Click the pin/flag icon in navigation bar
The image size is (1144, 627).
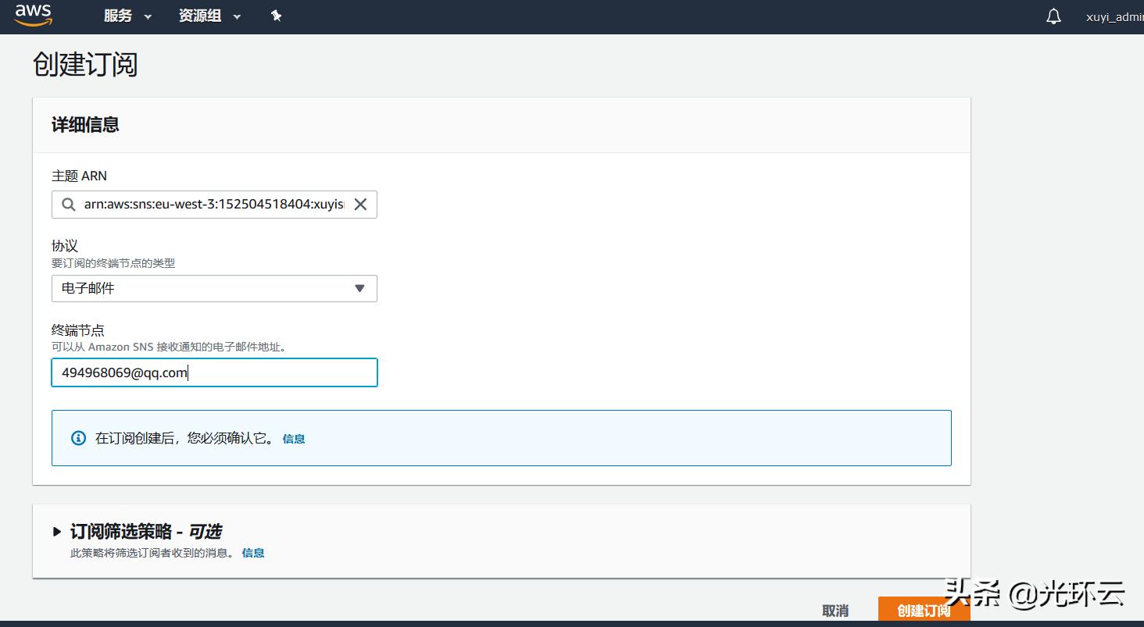(277, 16)
